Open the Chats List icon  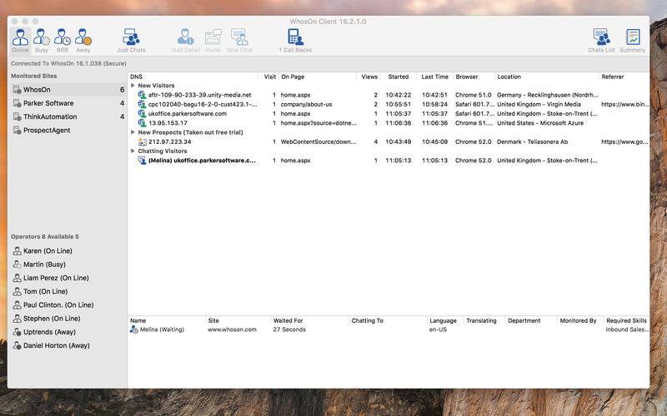pos(601,41)
